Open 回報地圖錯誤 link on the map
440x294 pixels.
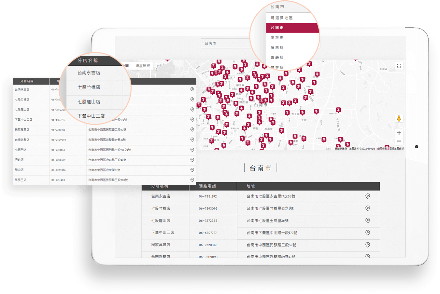(397, 149)
